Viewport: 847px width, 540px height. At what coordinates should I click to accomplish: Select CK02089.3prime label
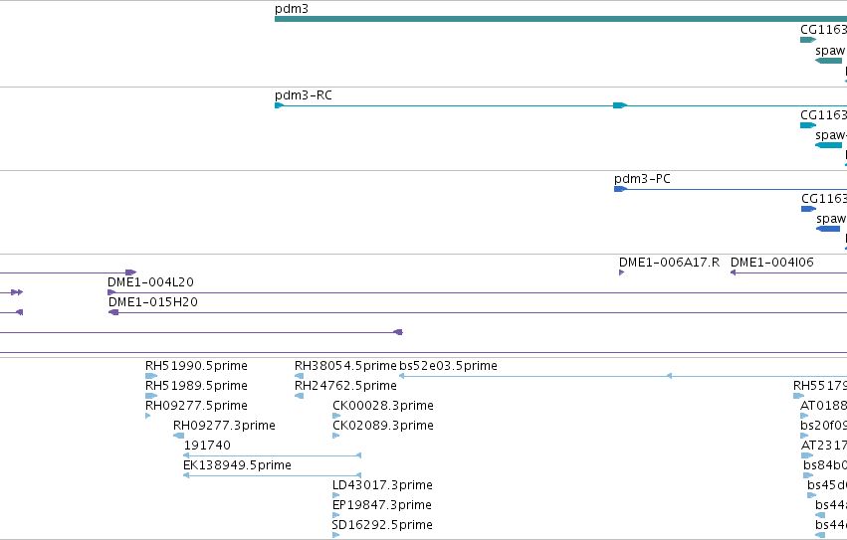383,426
